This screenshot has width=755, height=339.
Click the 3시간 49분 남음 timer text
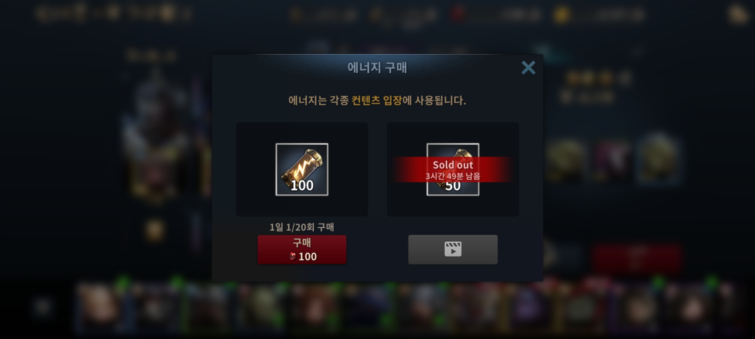point(453,176)
